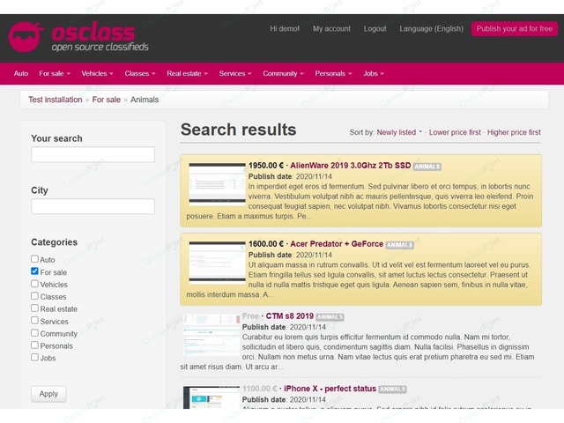
Task: Expand the For sale navigation dropdown
Action: (55, 74)
